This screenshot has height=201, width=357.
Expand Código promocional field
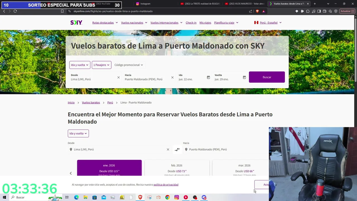pyautogui.click(x=129, y=65)
